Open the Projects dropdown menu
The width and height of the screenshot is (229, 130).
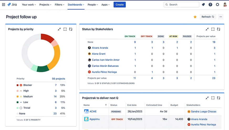coord(45,5)
